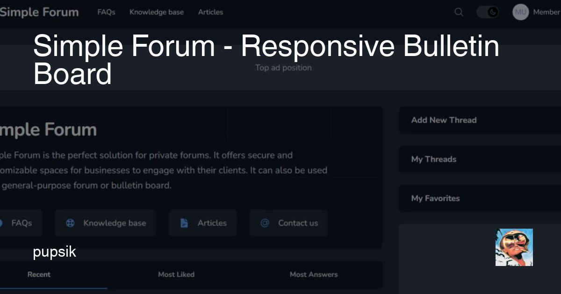The height and width of the screenshot is (294, 561).
Task: Open FAQs from the top navigation
Action: [x=106, y=12]
